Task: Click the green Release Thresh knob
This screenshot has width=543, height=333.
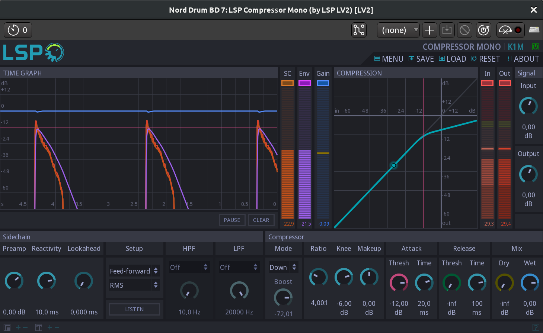Action: [x=451, y=283]
